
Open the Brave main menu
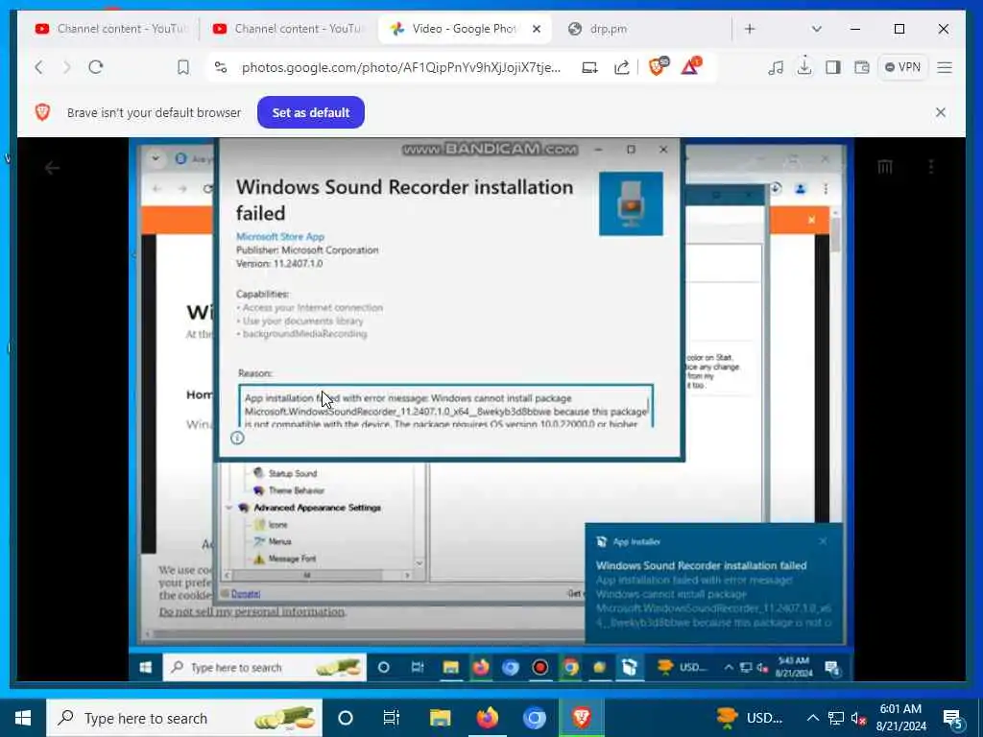(x=945, y=67)
